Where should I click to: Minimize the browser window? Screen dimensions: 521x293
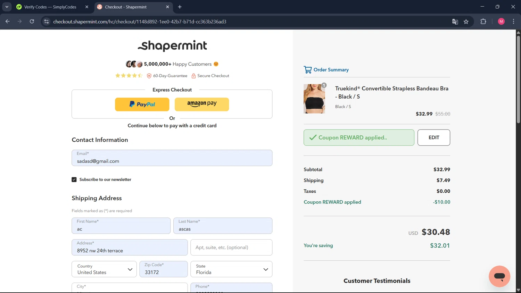click(482, 7)
